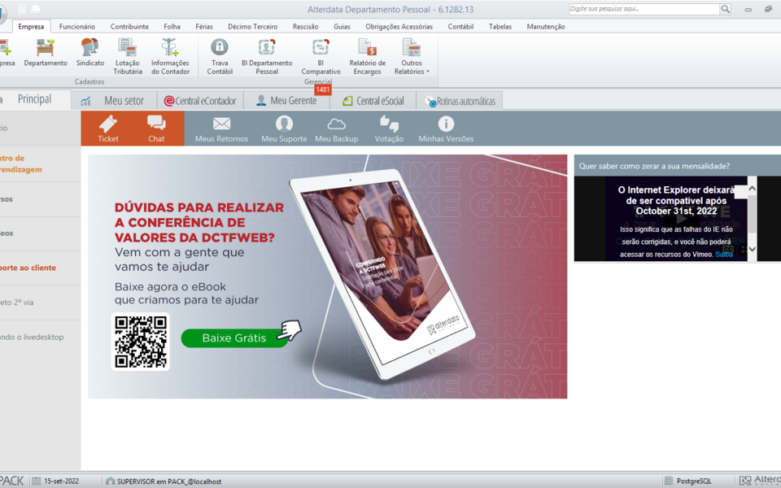
Task: Click the 1481 notification badge
Action: point(323,89)
